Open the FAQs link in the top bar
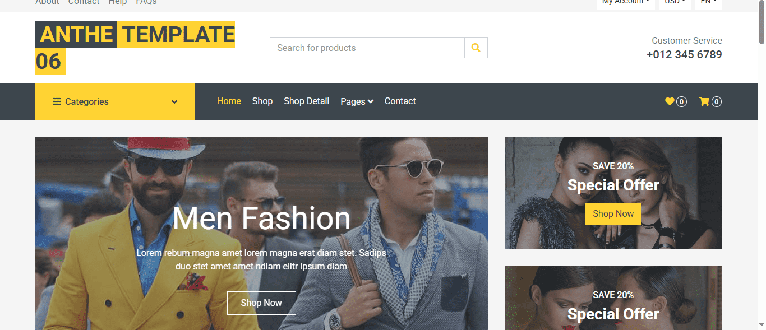 [x=146, y=2]
